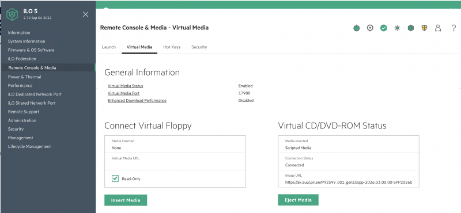This screenshot has width=461, height=213.
Task: Click the port value '17988'
Action: (244, 93)
